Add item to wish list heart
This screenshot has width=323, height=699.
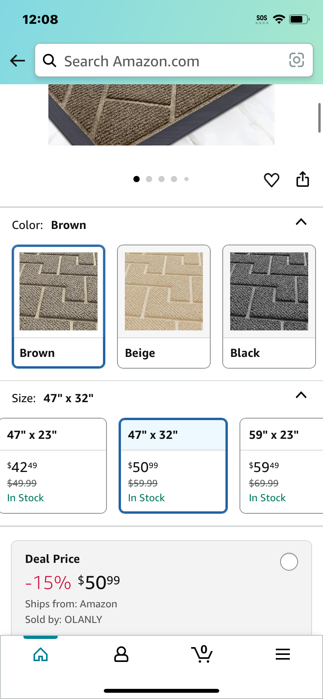[x=272, y=180]
